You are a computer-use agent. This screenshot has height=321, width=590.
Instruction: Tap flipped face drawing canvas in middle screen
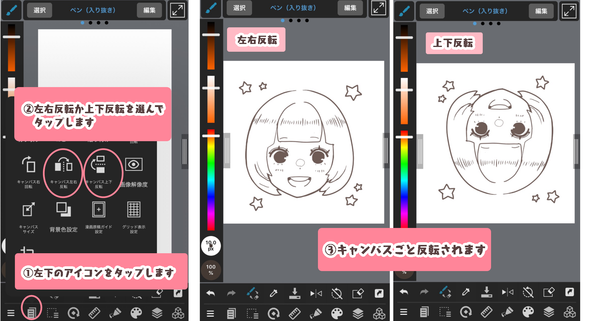point(304,142)
